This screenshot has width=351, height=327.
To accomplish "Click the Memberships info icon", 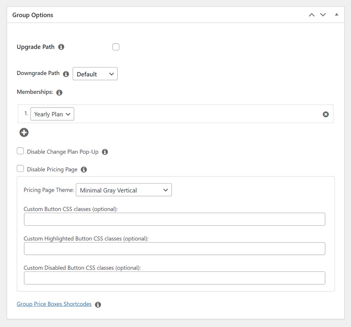I will (x=59, y=92).
